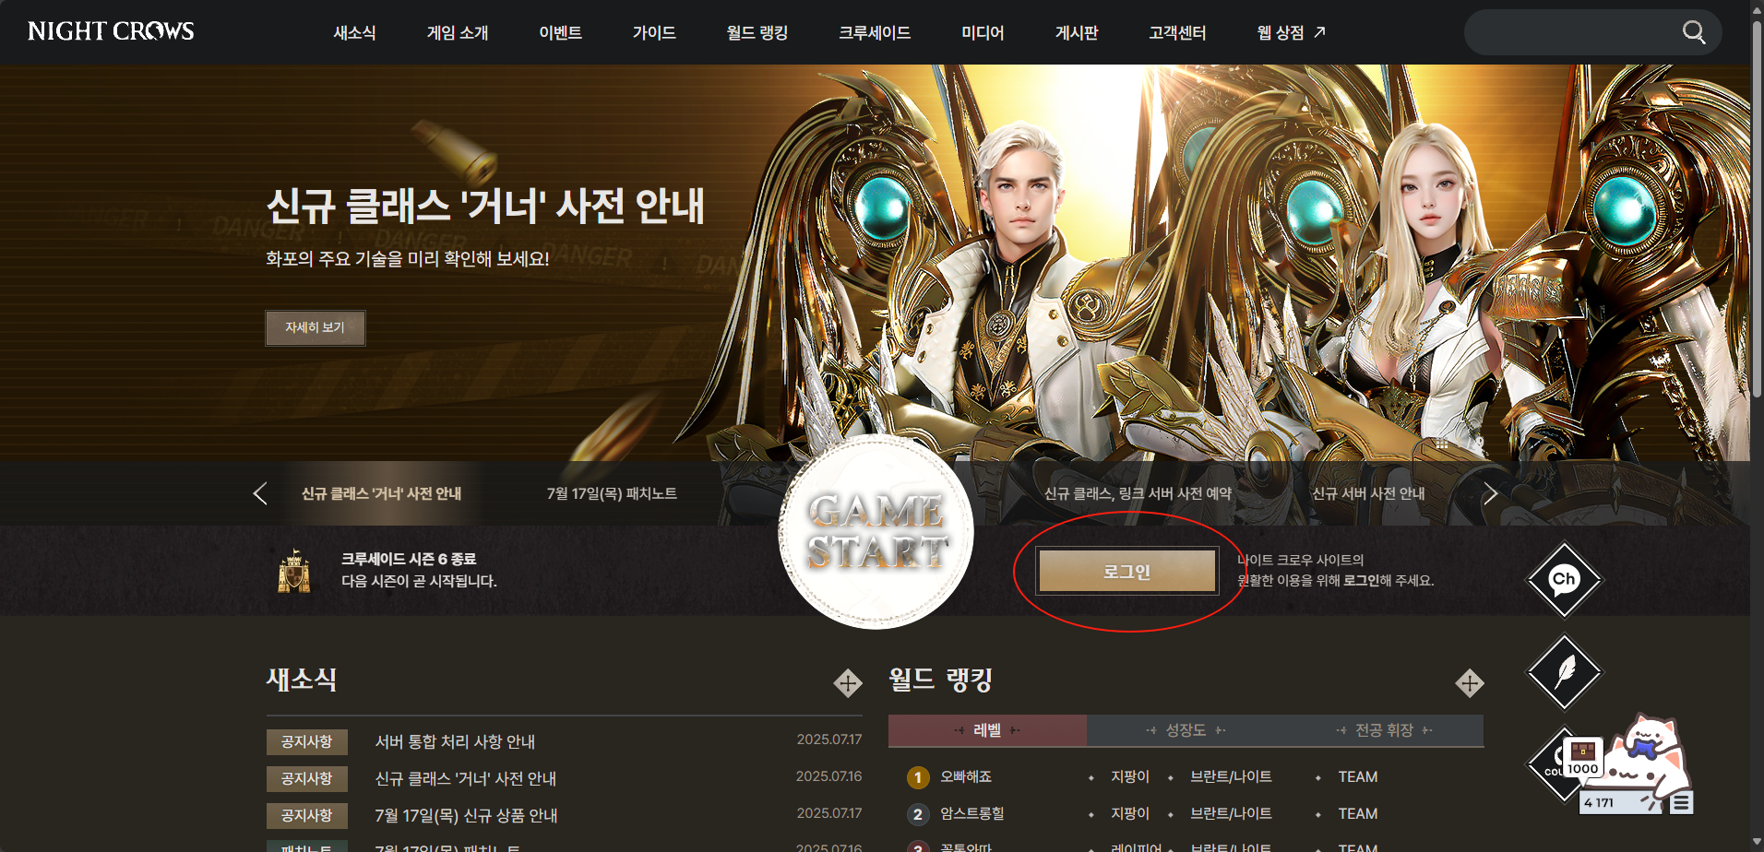Click the 로그인 button
Screen dimensions: 1764x852
pyautogui.click(x=1126, y=572)
